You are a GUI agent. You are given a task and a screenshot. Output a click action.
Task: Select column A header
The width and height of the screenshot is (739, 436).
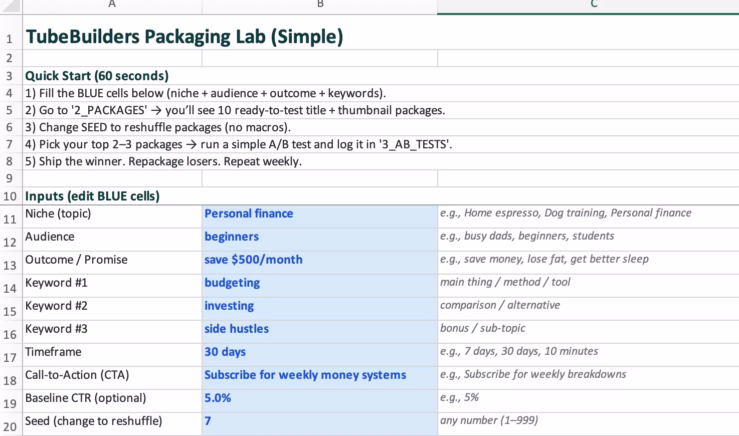(112, 5)
